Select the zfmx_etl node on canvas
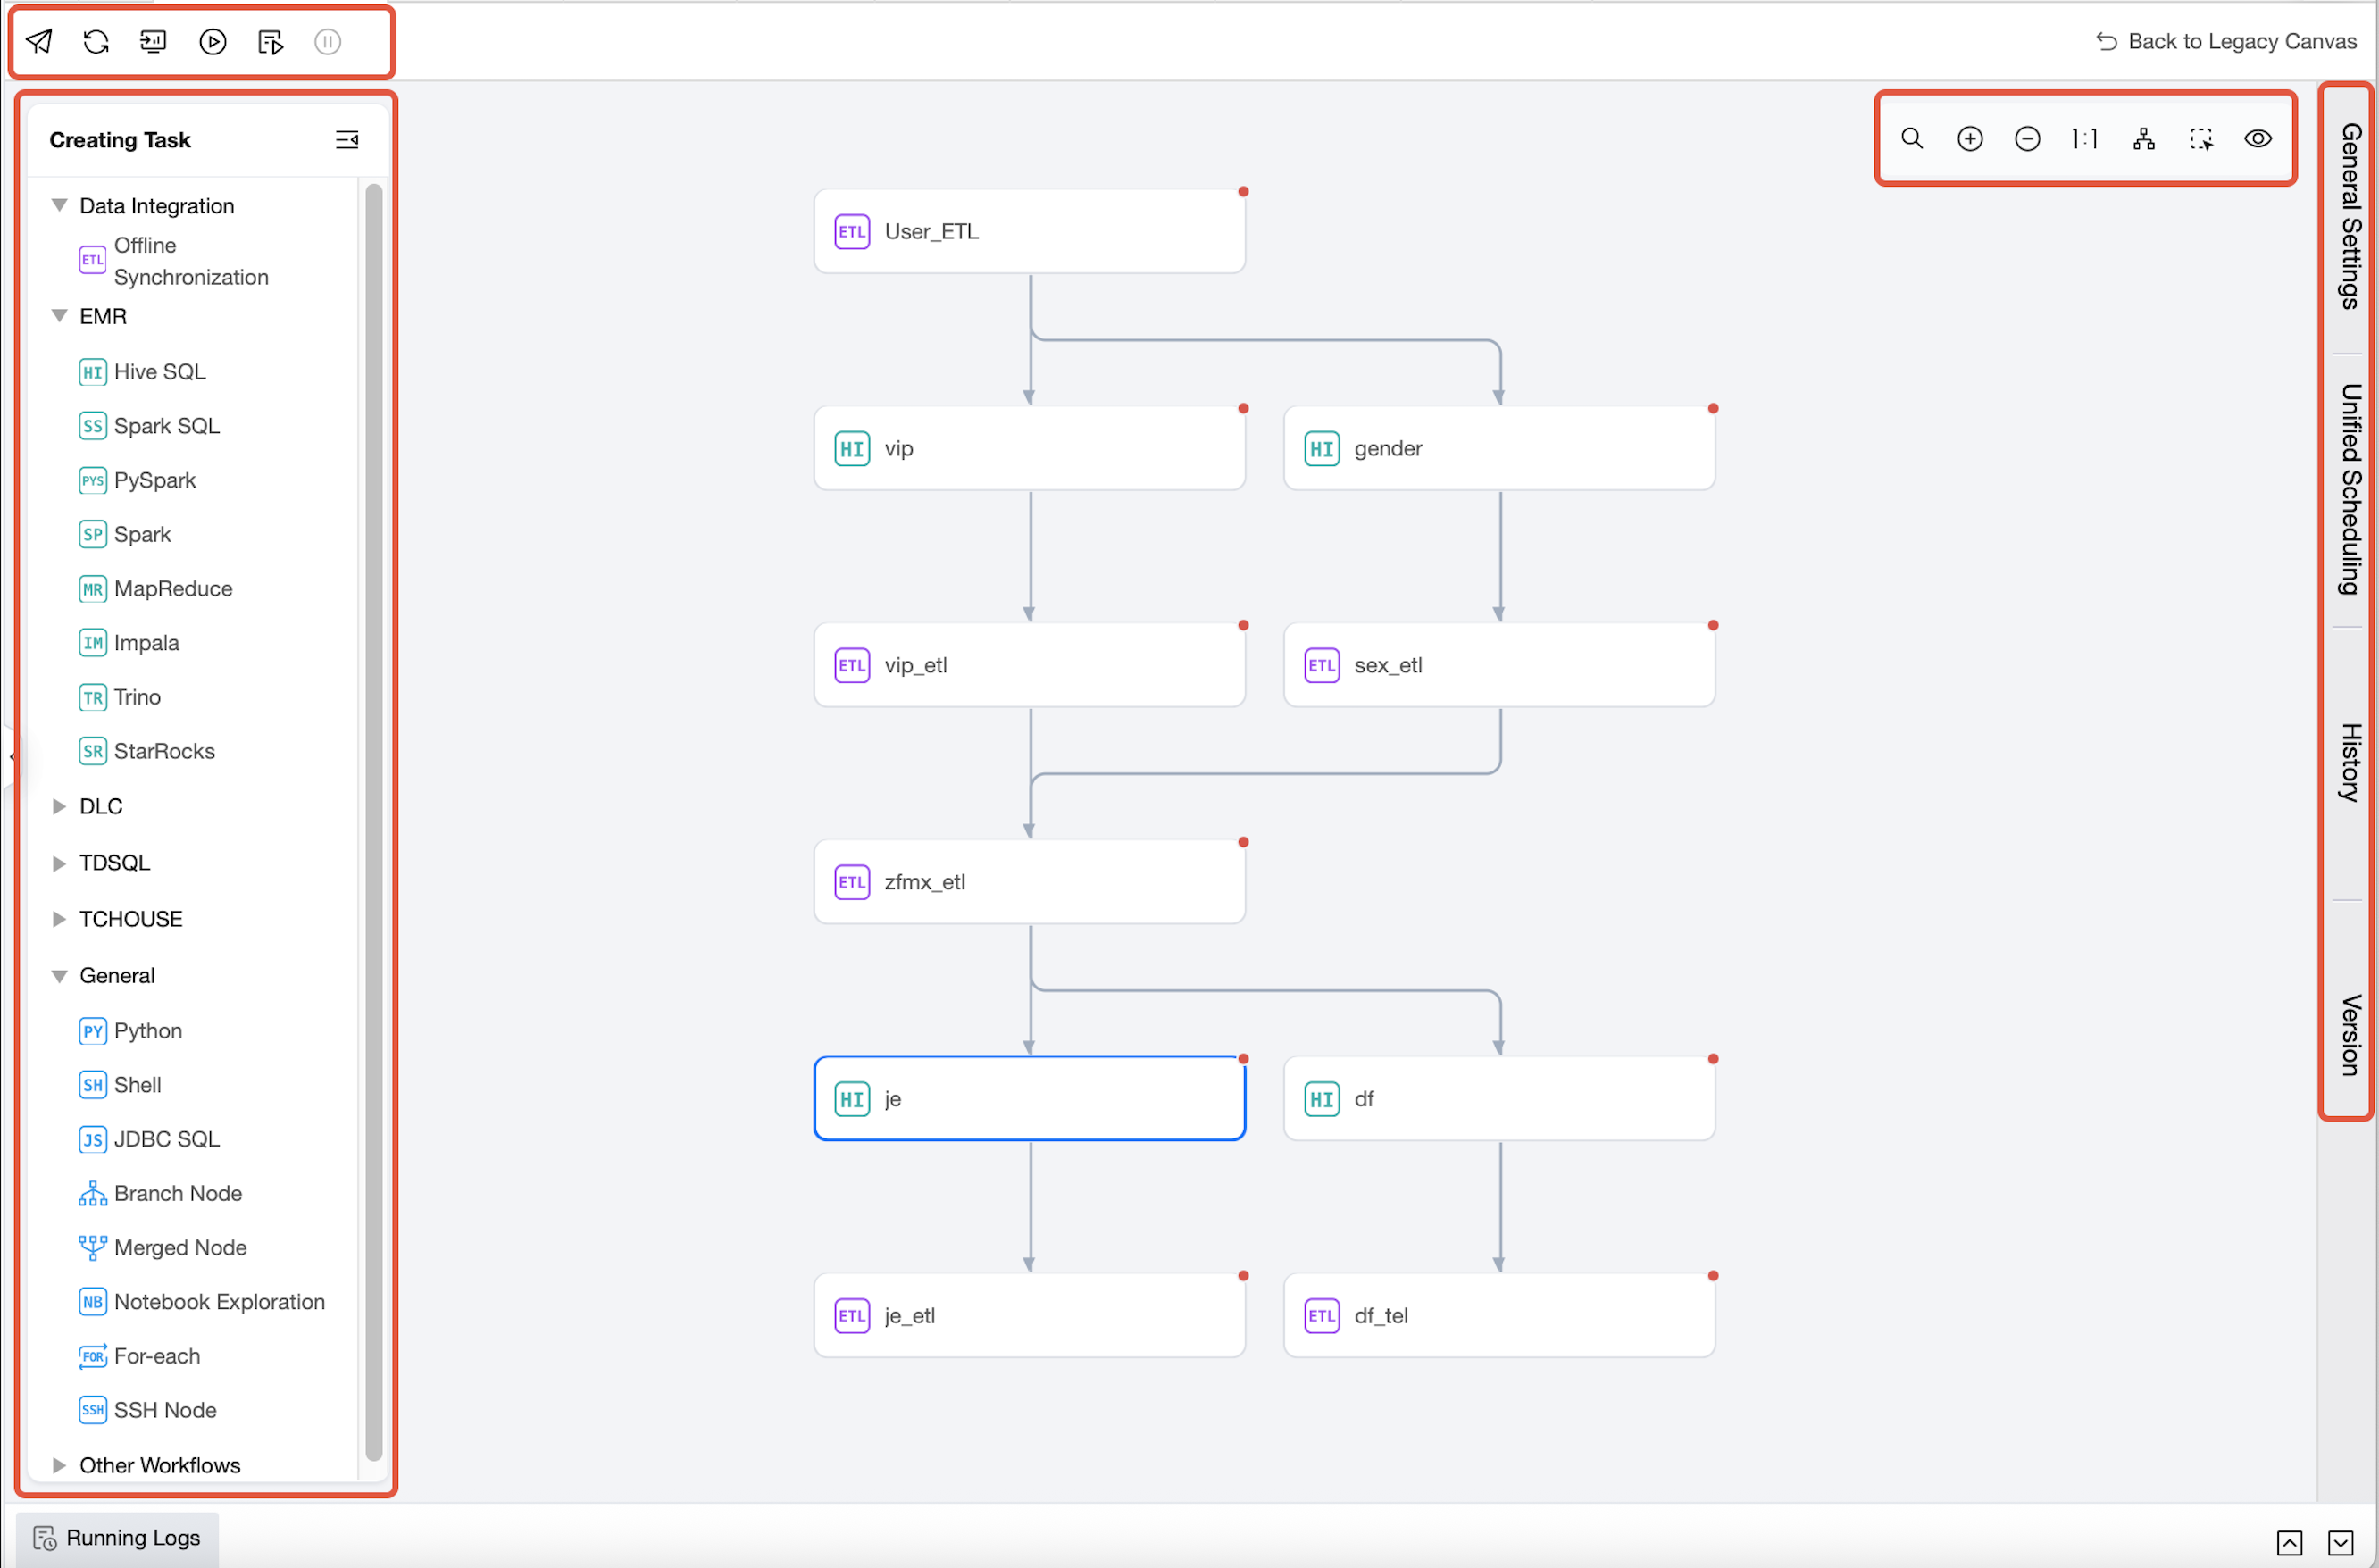2379x1568 pixels. (1028, 881)
